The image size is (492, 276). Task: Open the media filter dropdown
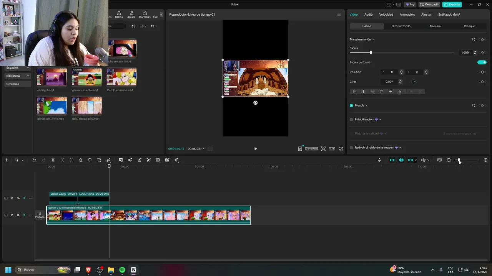(x=153, y=26)
